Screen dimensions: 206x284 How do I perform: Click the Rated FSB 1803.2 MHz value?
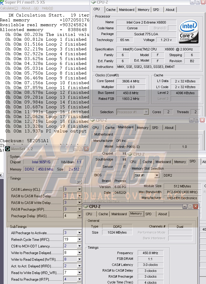pyautogui.click(x=131, y=99)
